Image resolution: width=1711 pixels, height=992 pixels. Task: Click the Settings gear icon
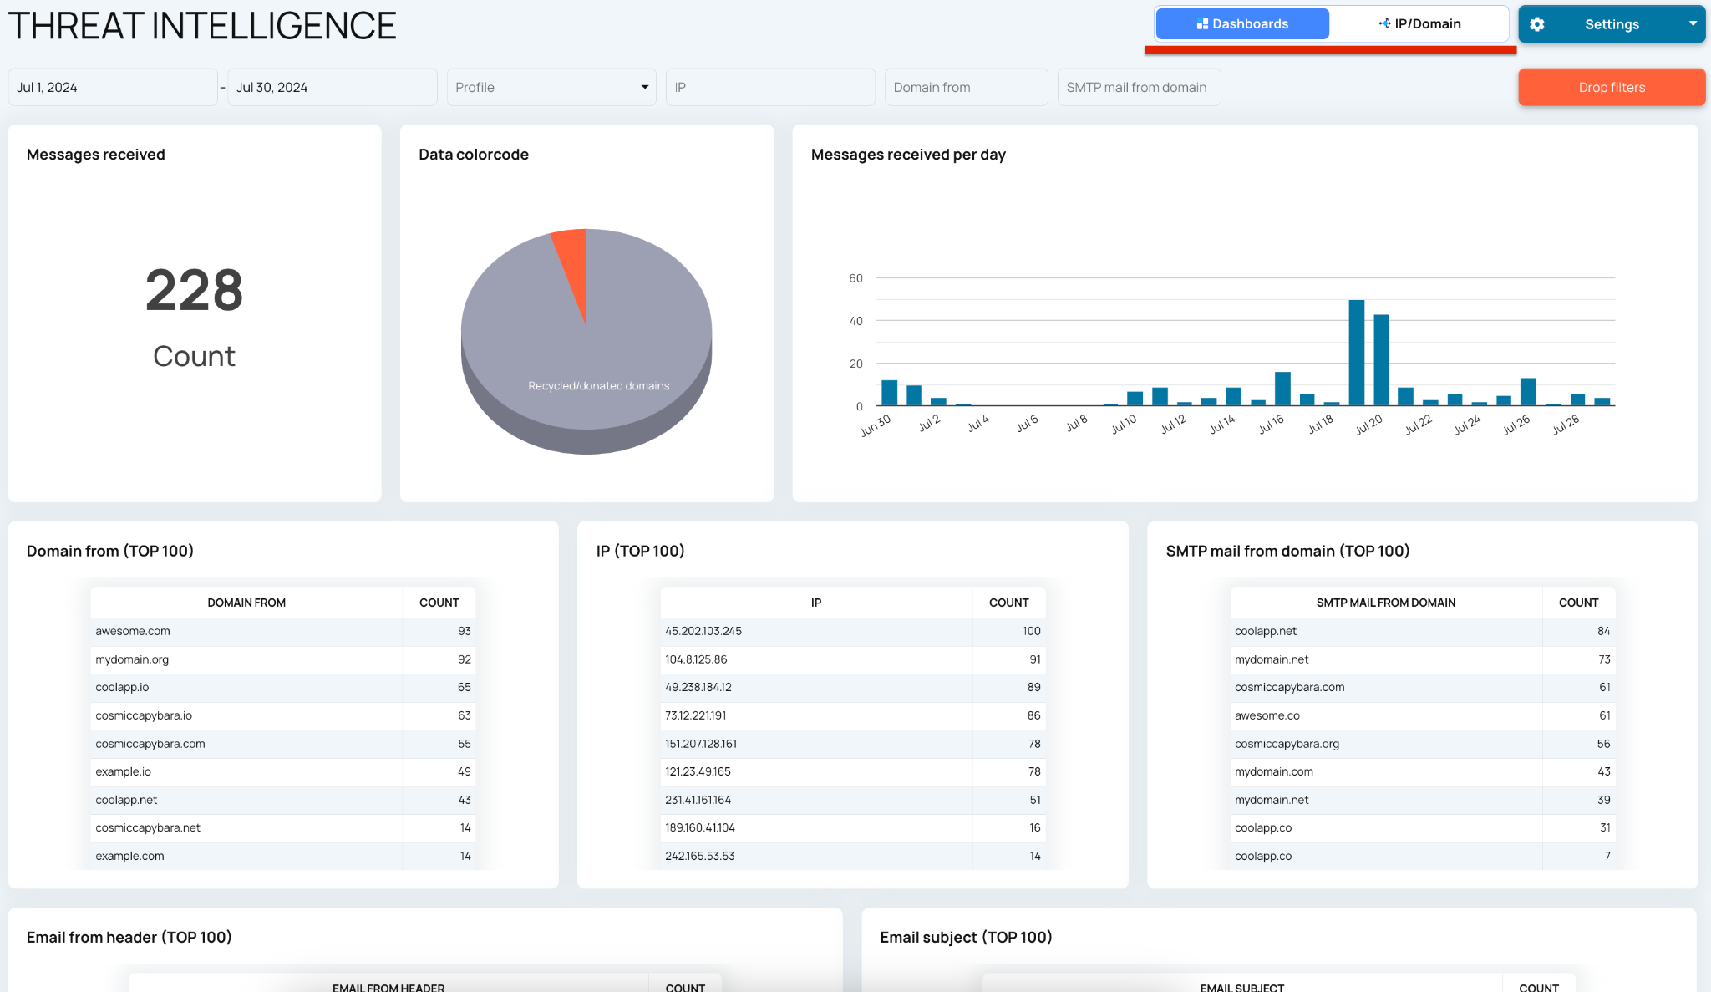point(1536,24)
